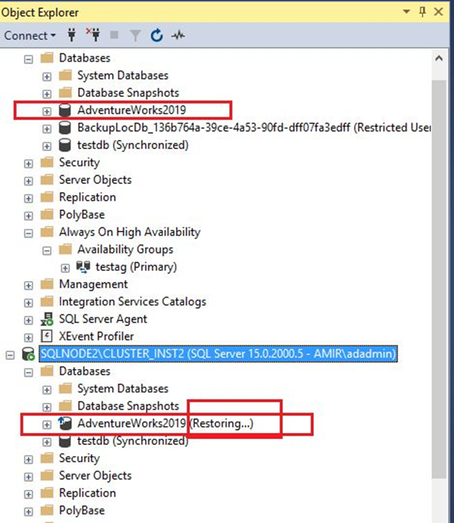Viewport: 454px width, 523px height.
Task: Open the Activity Monitor toolbar icon
Action: (x=178, y=36)
